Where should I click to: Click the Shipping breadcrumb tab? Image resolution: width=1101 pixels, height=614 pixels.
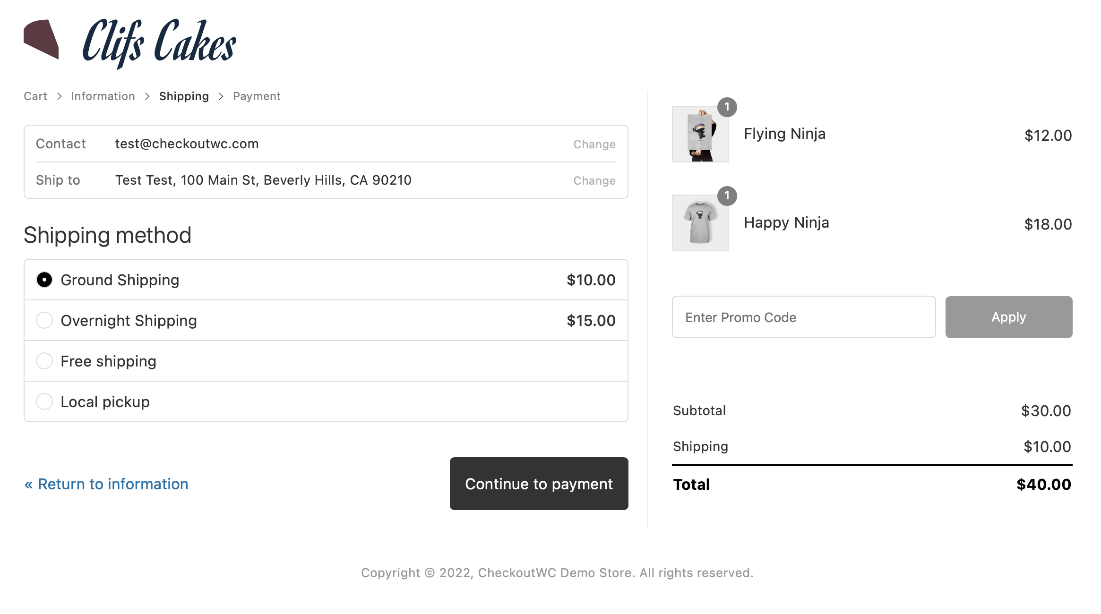coord(184,95)
